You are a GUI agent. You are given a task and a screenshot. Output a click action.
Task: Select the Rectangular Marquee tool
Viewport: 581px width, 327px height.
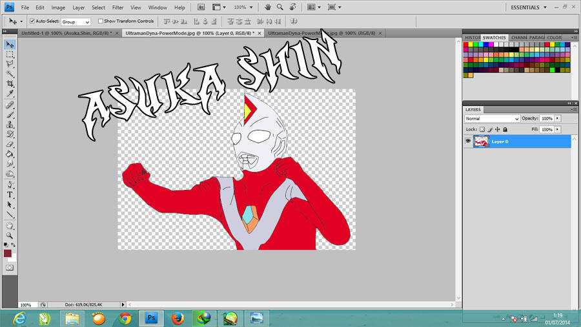(x=10, y=54)
